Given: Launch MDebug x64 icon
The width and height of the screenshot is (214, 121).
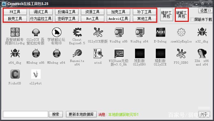Looking at the screenshot, I should click(x=56, y=53).
